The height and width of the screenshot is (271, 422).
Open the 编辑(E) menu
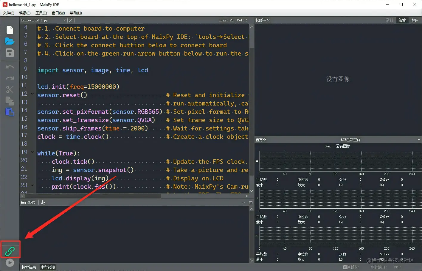25,13
